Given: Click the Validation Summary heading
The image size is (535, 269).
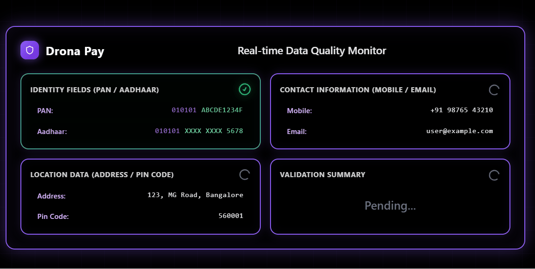Looking at the screenshot, I should coord(322,175).
